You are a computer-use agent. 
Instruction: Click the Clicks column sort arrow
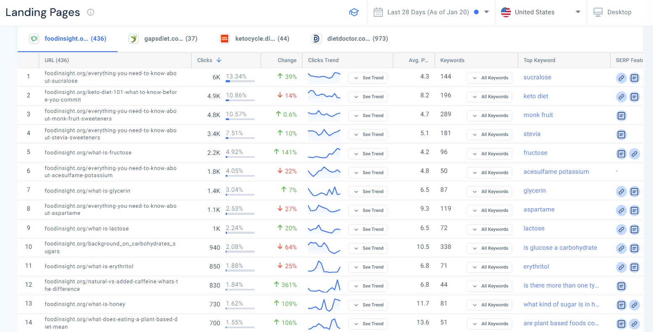(219, 60)
